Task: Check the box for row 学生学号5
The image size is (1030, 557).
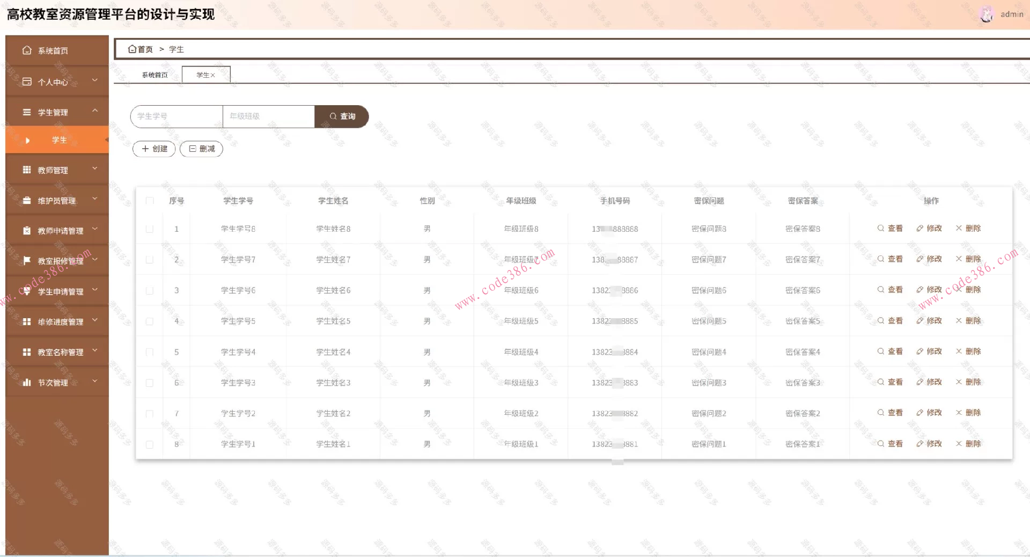Action: (150, 321)
